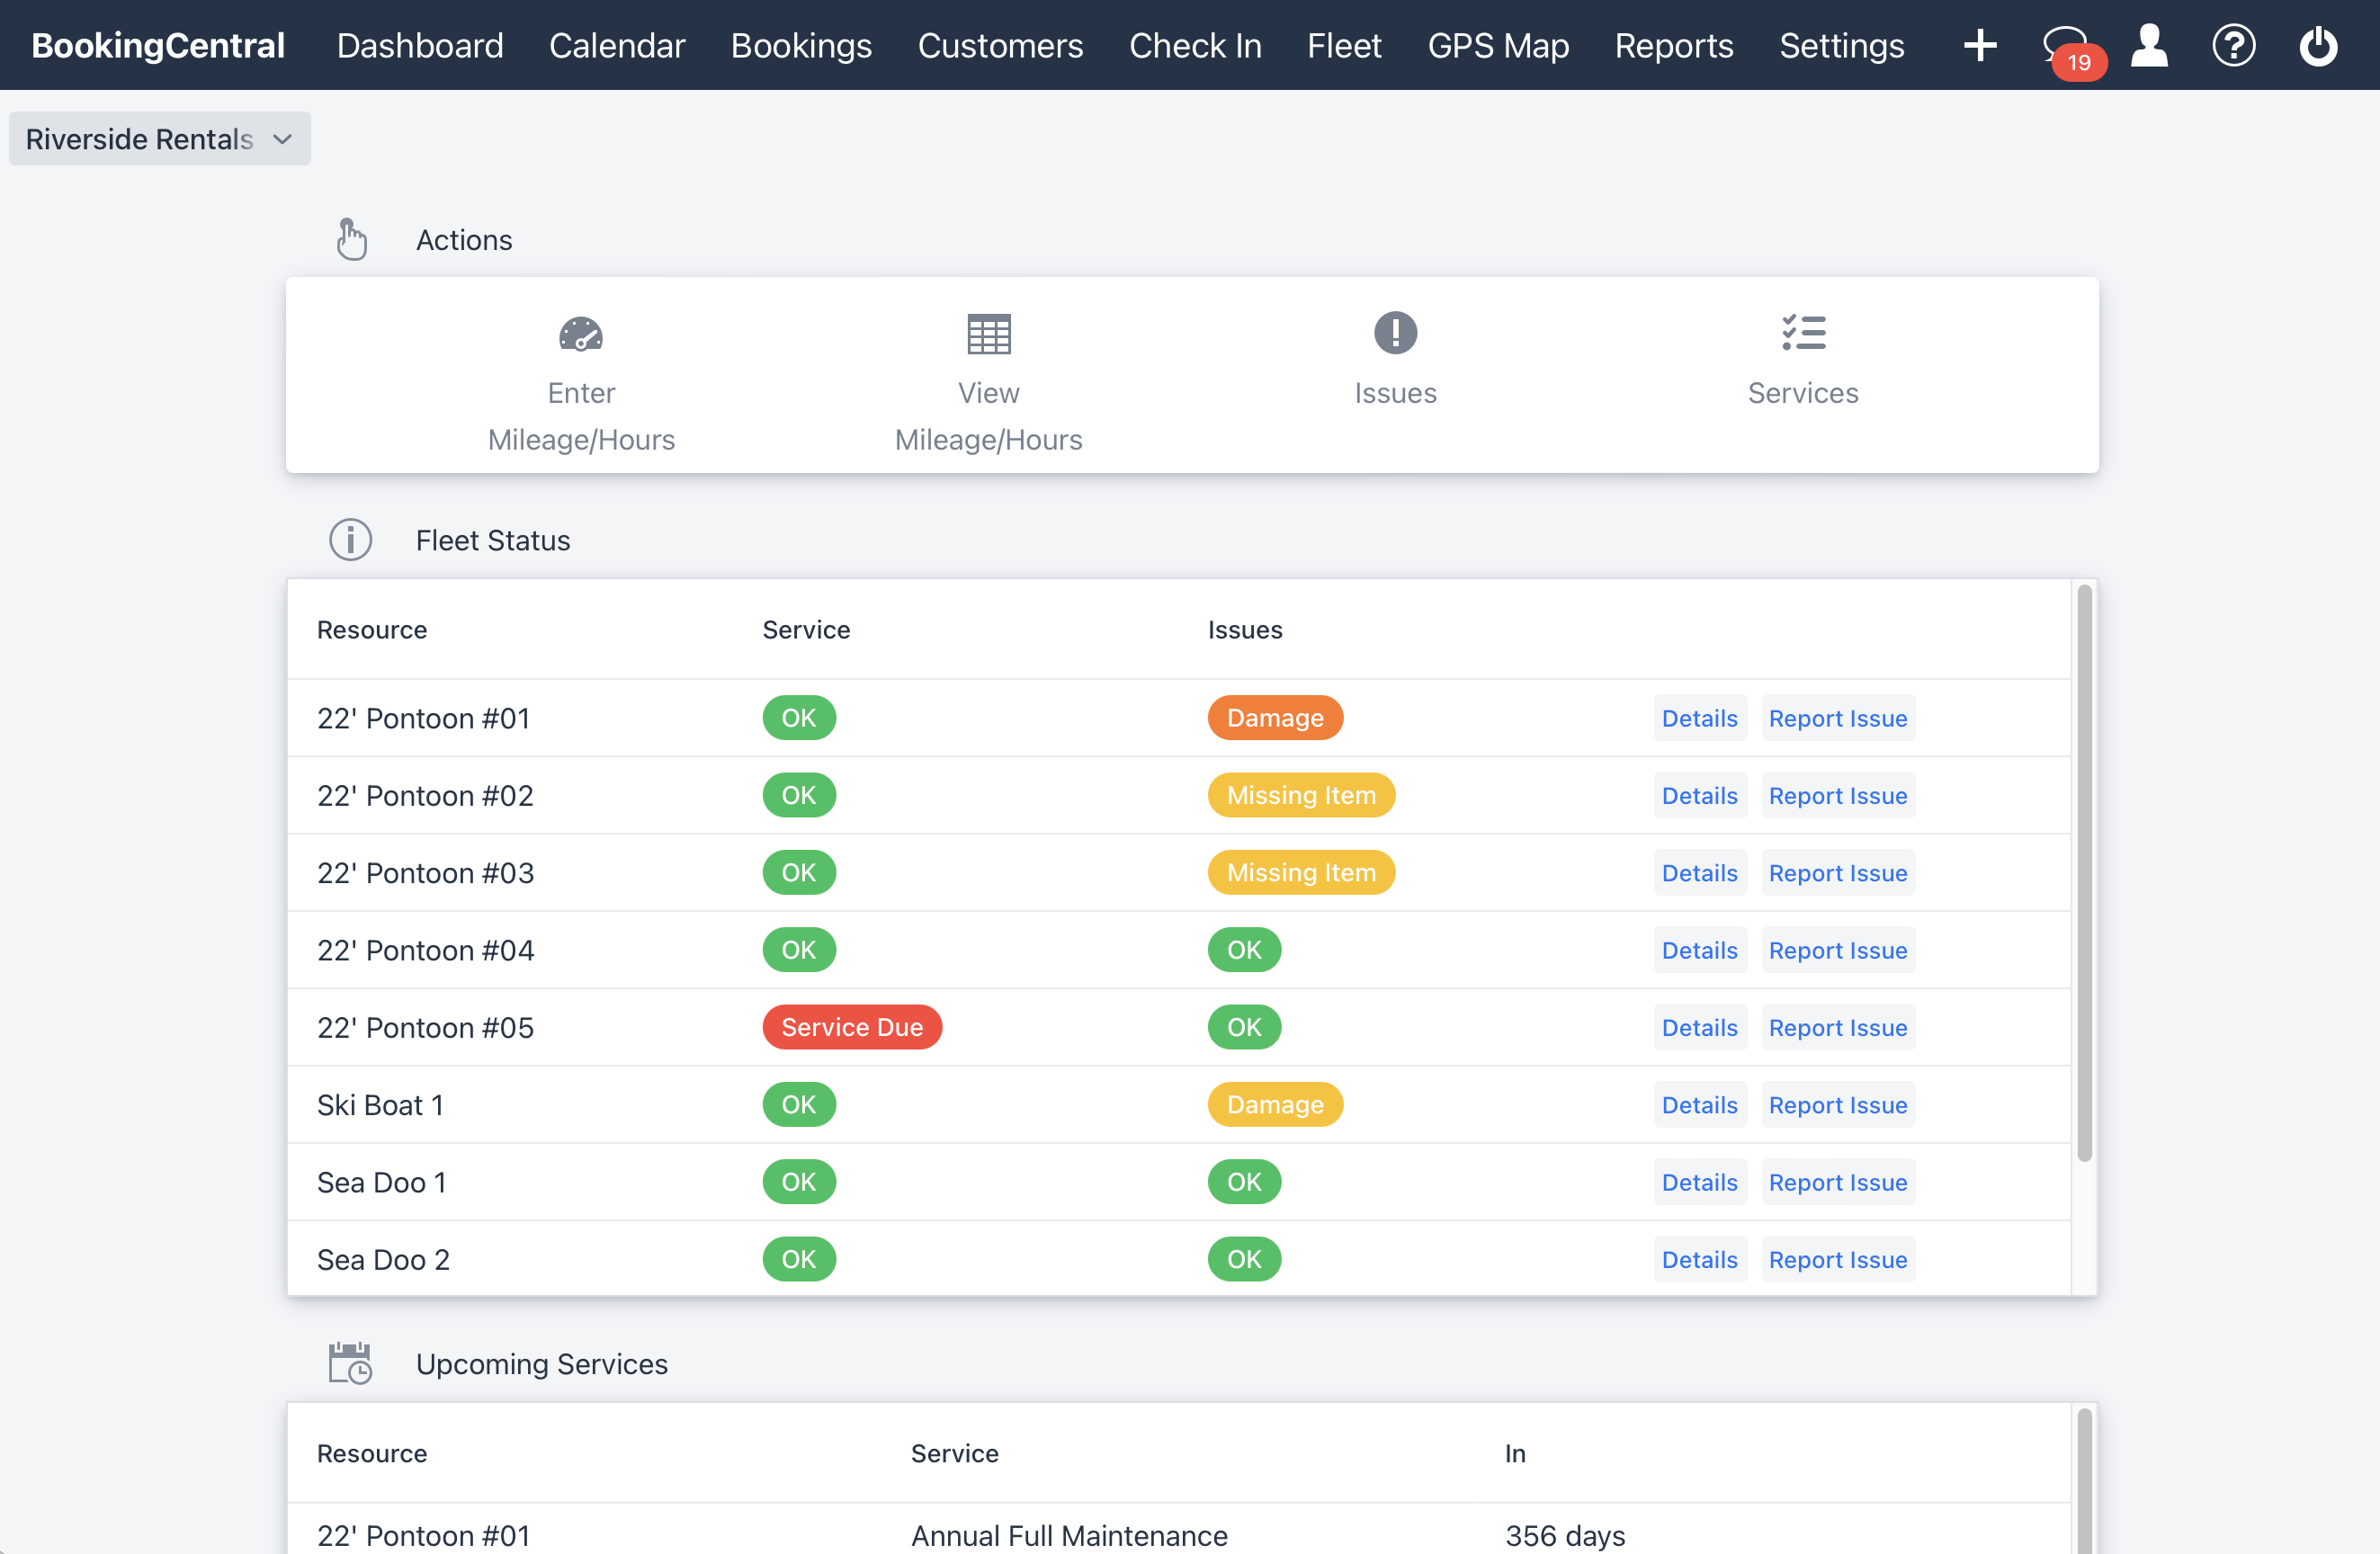Open the user profile icon
Viewport: 2380px width, 1554px height.
[x=2149, y=45]
